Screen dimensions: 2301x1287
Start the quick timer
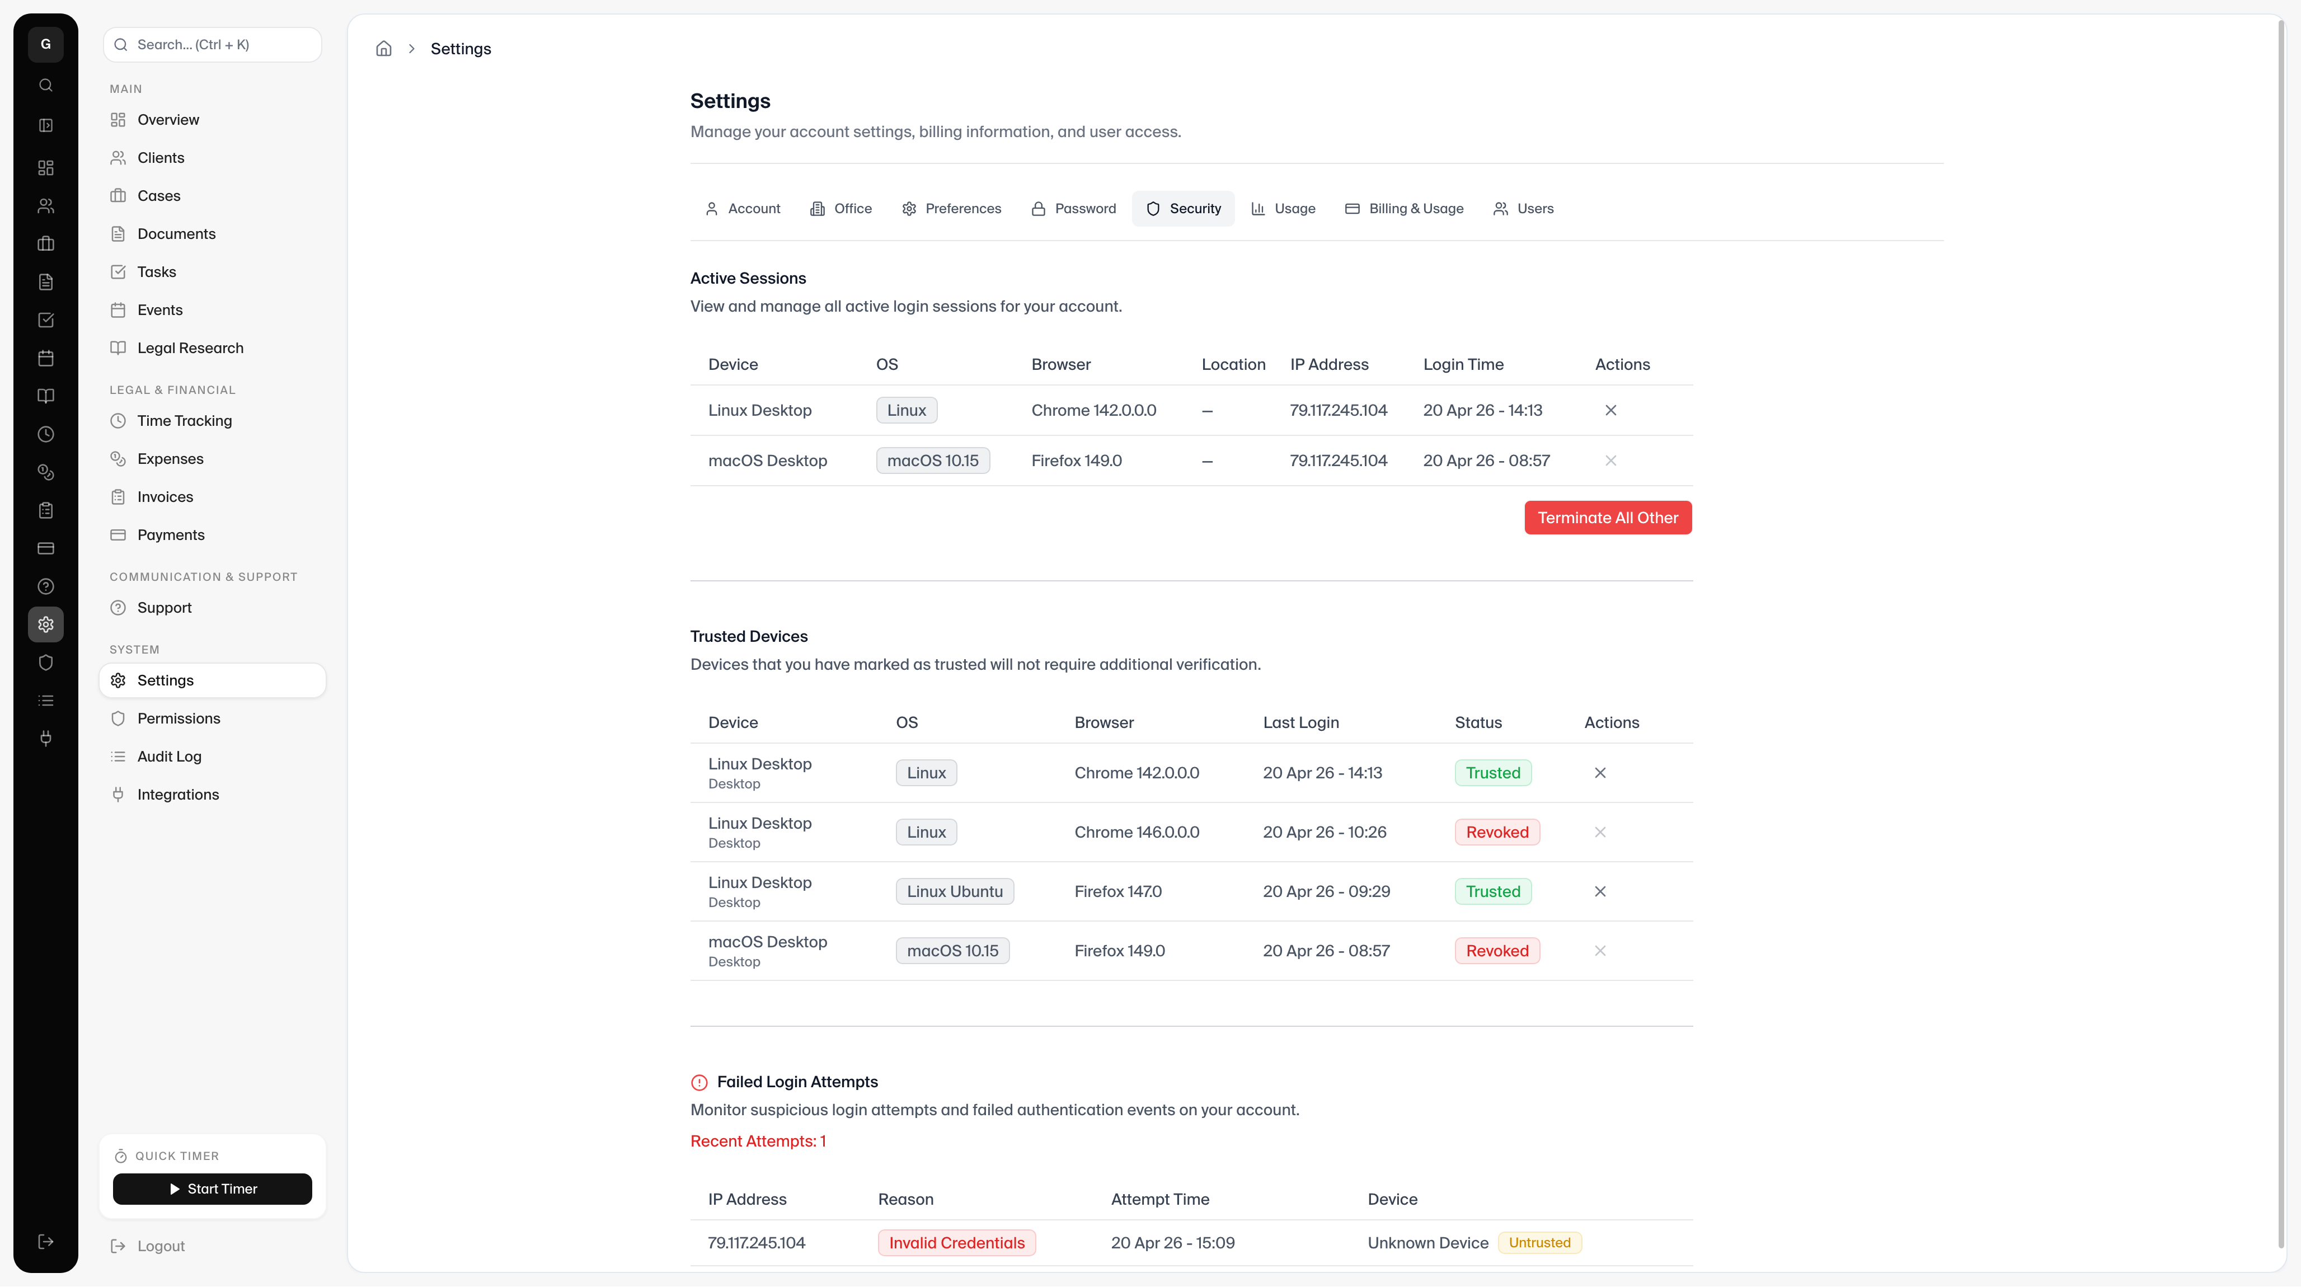[x=212, y=1189]
